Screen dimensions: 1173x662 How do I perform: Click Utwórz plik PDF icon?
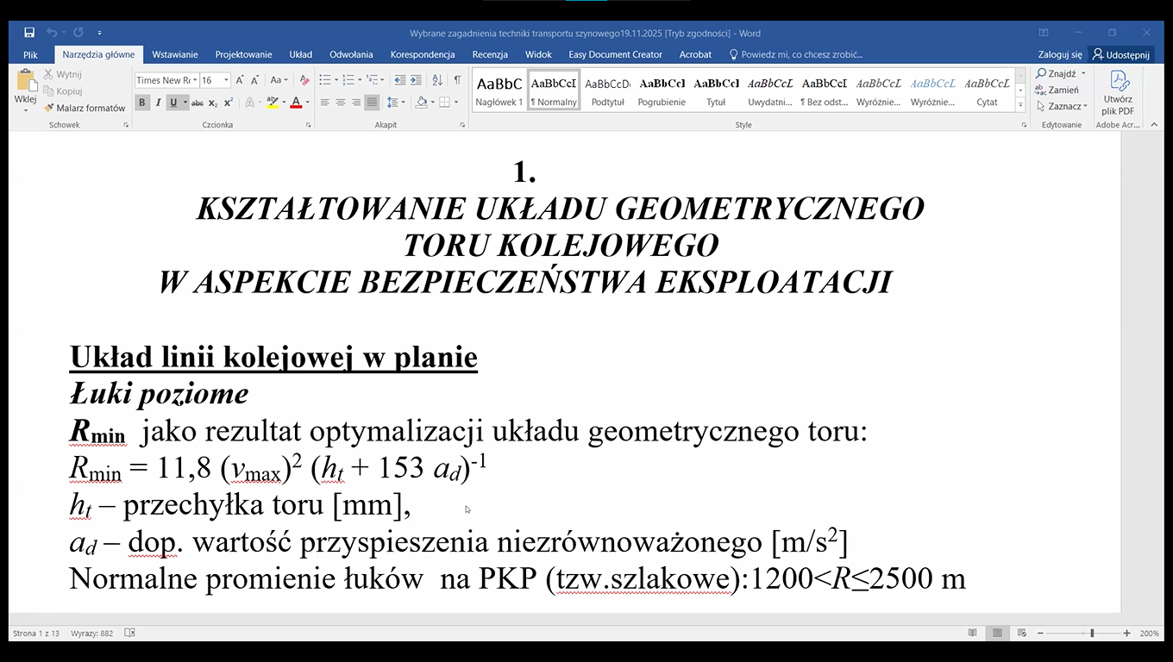coord(1118,91)
